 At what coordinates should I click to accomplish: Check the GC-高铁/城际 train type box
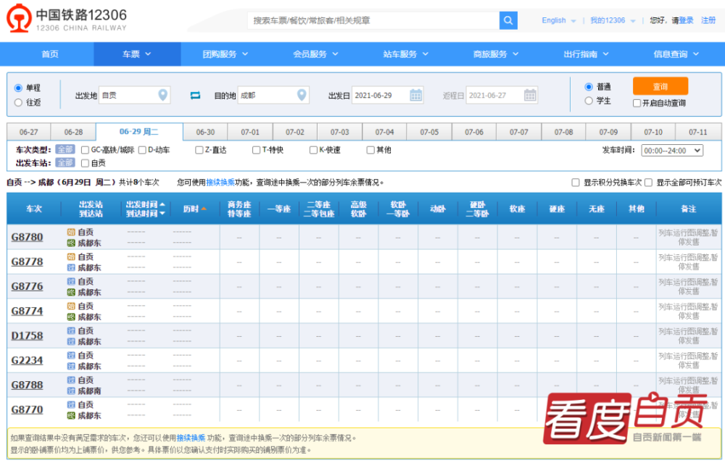tap(85, 150)
